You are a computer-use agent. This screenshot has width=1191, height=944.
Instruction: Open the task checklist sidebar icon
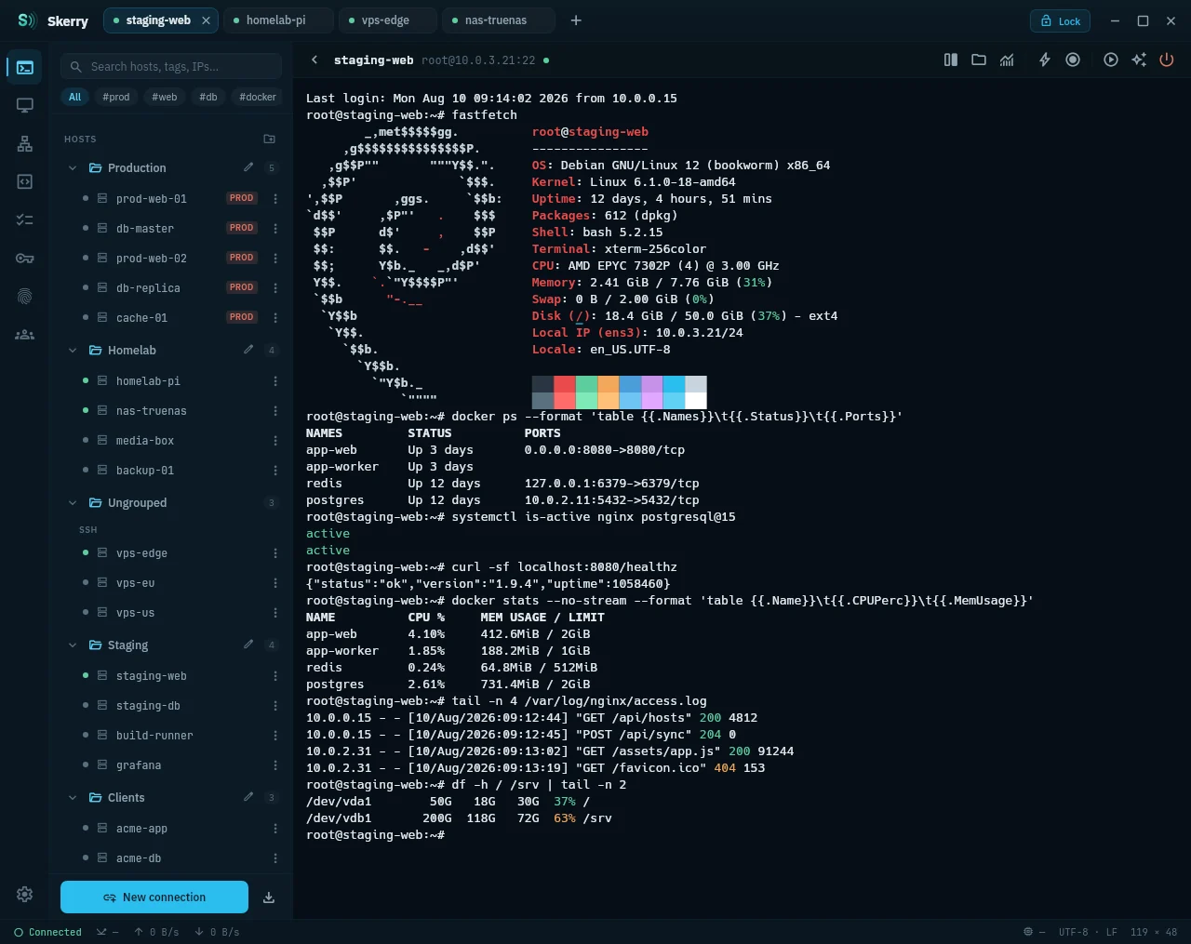tap(25, 219)
